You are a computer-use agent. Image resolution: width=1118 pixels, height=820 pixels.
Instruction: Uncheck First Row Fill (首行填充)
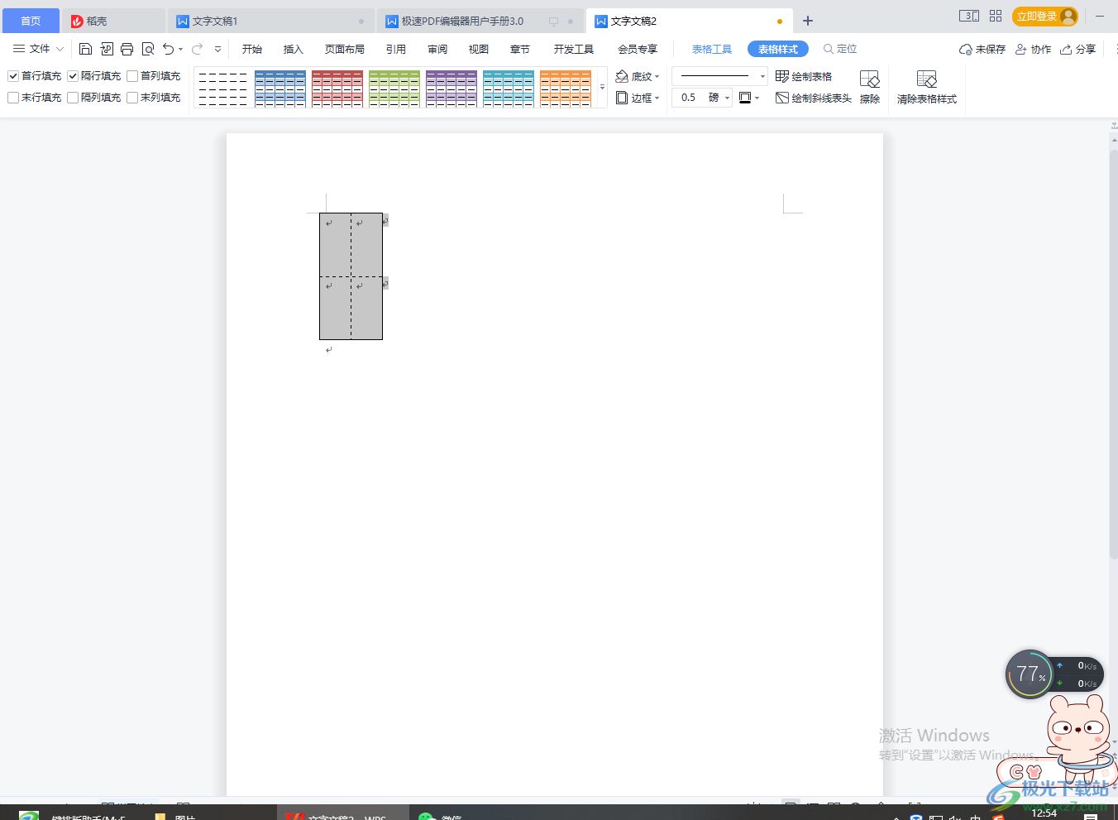pos(13,76)
